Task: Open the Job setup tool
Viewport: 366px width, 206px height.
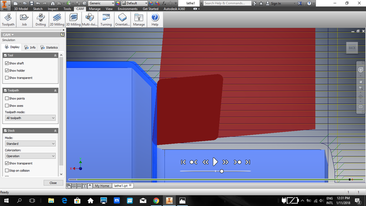Action: click(x=24, y=19)
